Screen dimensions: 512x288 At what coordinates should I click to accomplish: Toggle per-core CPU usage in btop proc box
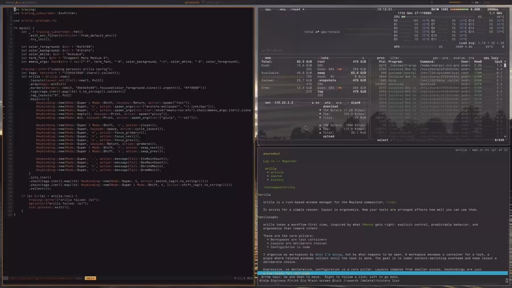click(440, 58)
